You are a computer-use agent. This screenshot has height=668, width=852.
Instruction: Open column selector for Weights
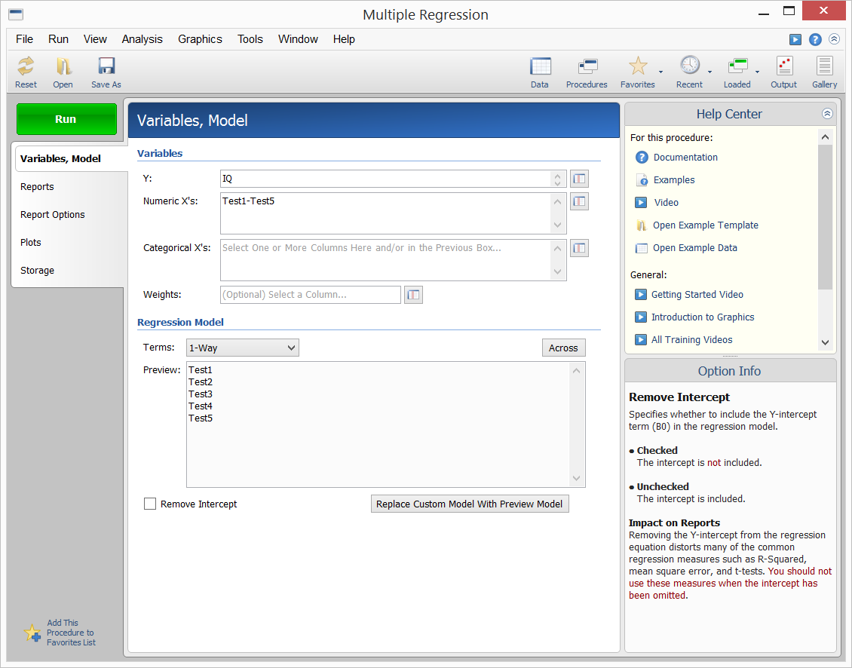point(413,295)
